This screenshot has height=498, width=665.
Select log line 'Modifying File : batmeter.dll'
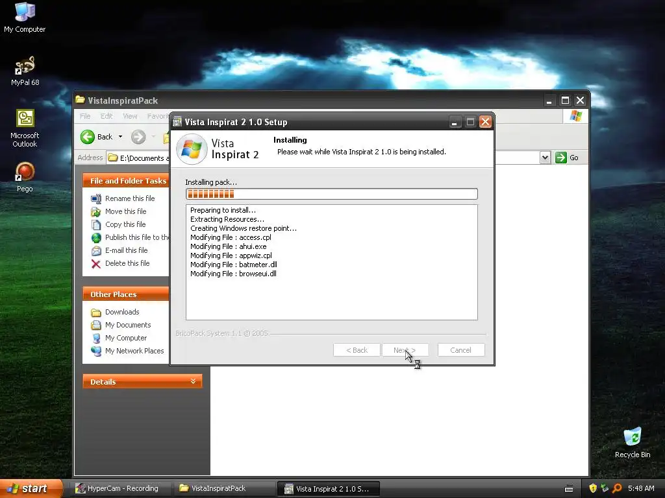click(234, 265)
